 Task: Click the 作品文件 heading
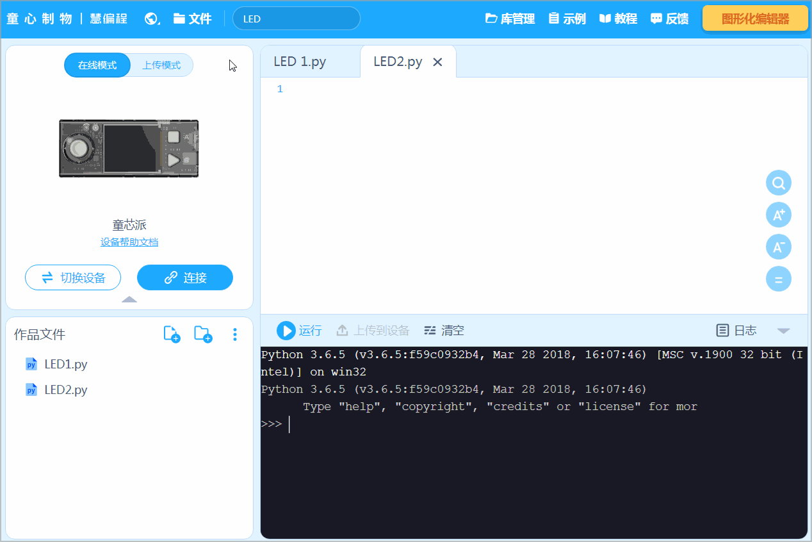pos(40,334)
